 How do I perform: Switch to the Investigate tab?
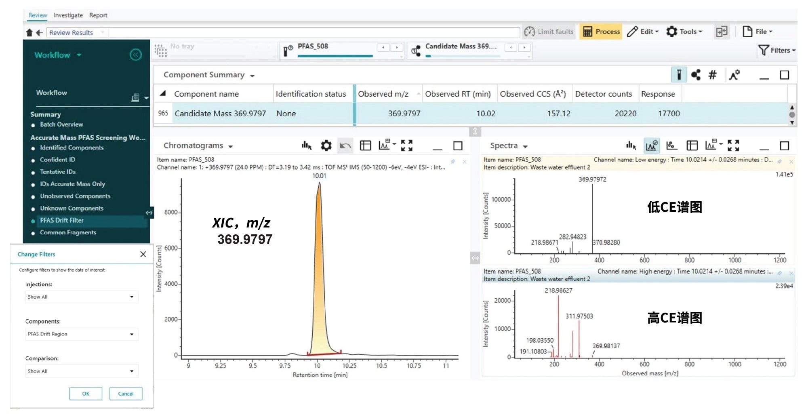pyautogui.click(x=68, y=15)
